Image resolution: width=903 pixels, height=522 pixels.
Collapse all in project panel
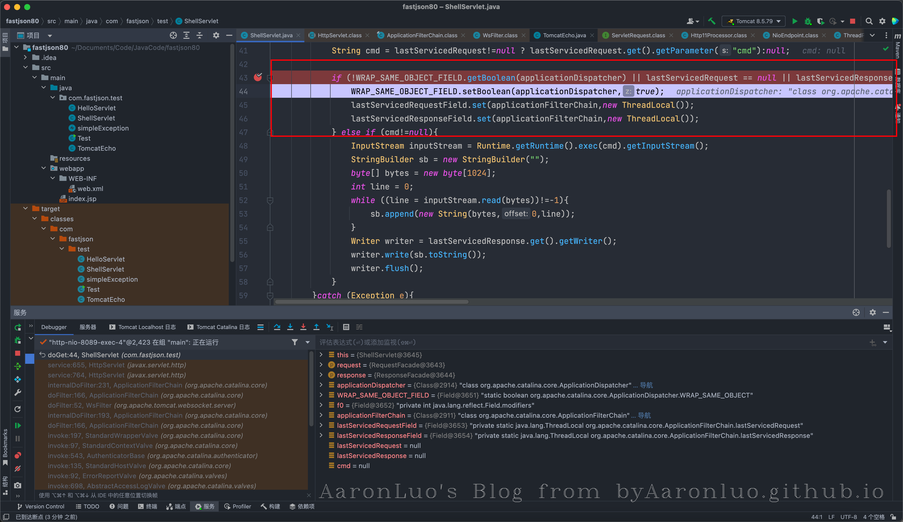[200, 35]
